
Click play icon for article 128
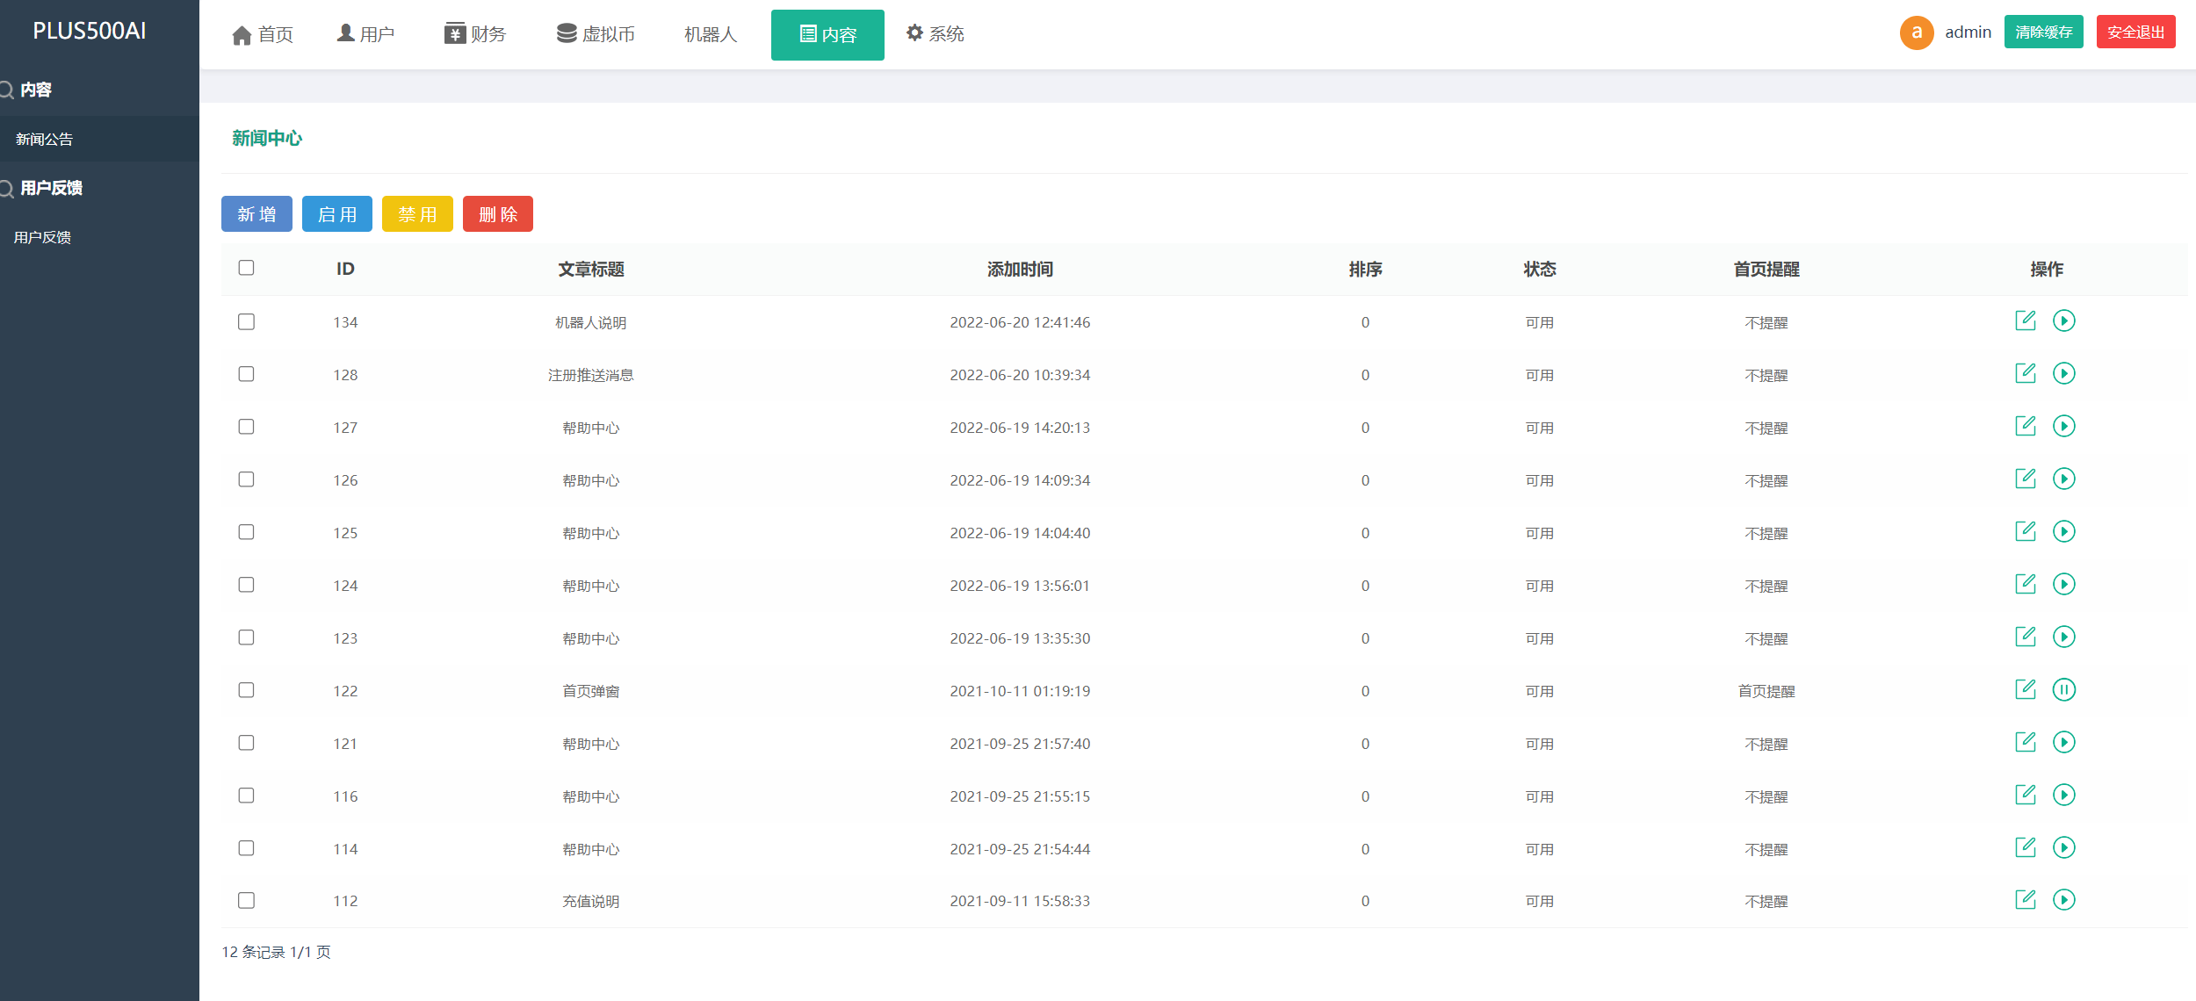coord(2063,373)
